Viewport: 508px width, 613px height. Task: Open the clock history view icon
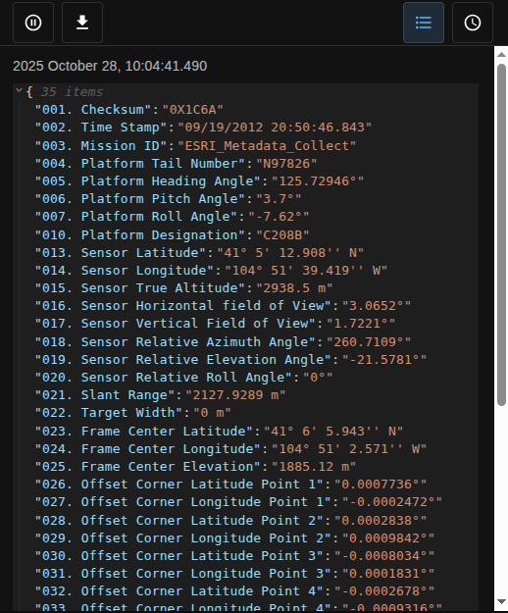point(473,23)
